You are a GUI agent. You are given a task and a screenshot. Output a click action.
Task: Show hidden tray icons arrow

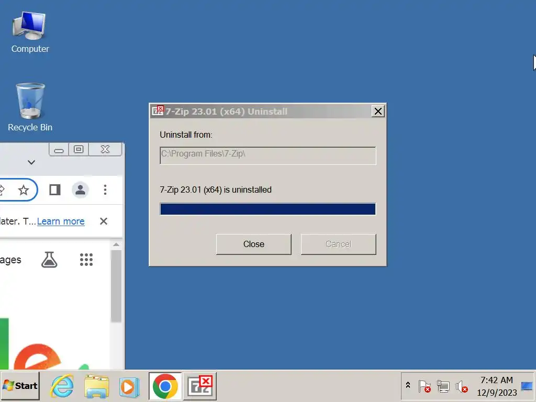[408, 386]
